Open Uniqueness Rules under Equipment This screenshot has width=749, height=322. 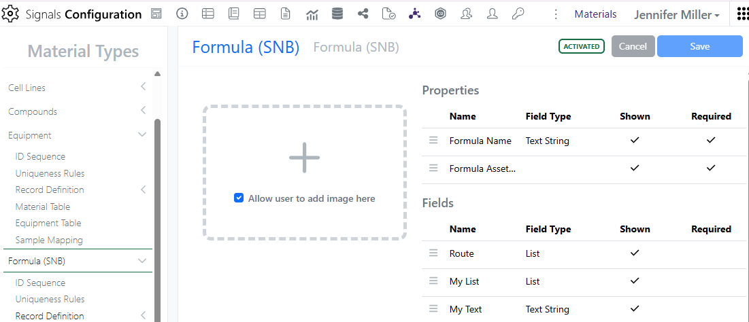(50, 173)
